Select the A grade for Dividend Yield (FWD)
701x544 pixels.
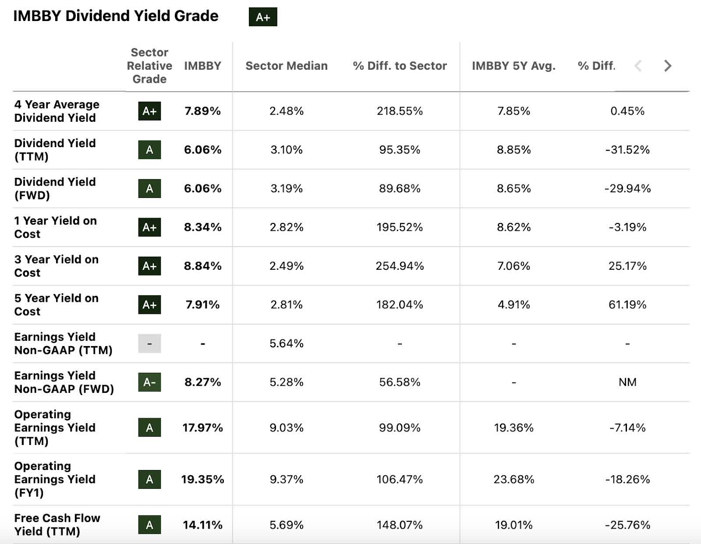[149, 188]
